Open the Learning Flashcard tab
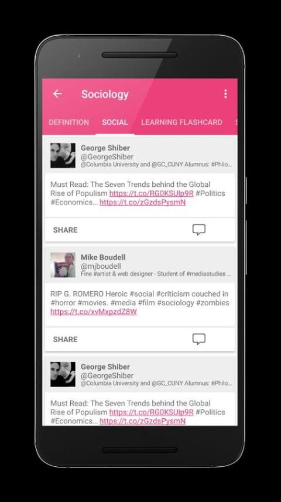 click(x=181, y=122)
